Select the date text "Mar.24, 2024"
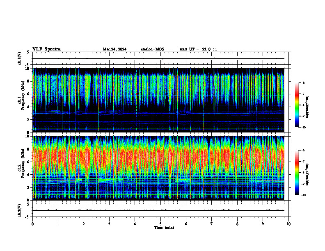This screenshot has height=251, width=325. 114,49
